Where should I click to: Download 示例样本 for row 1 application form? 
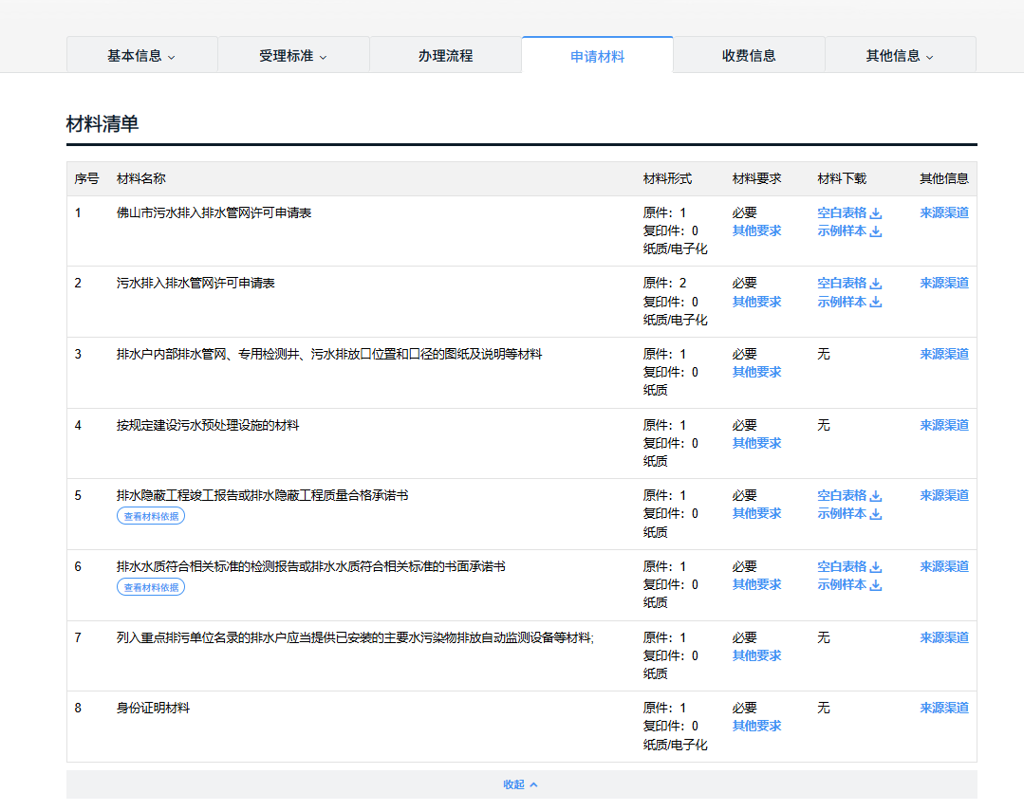[849, 231]
